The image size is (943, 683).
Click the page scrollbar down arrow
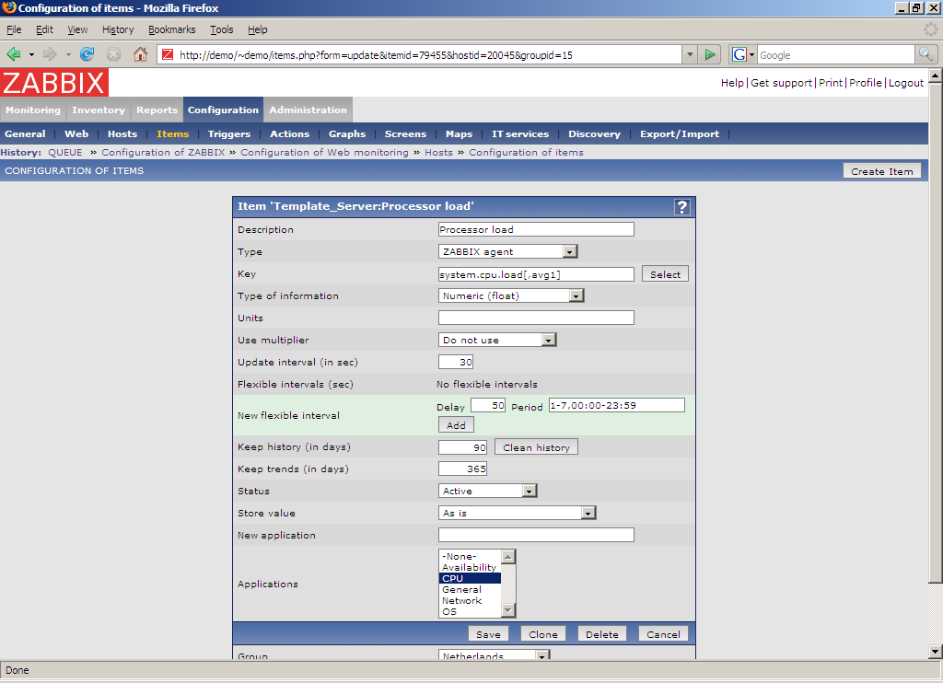pos(935,651)
